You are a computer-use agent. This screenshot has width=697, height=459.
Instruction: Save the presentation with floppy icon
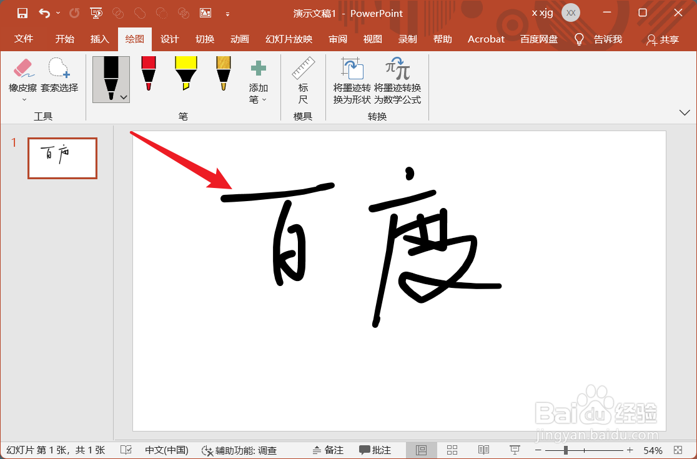[22, 13]
